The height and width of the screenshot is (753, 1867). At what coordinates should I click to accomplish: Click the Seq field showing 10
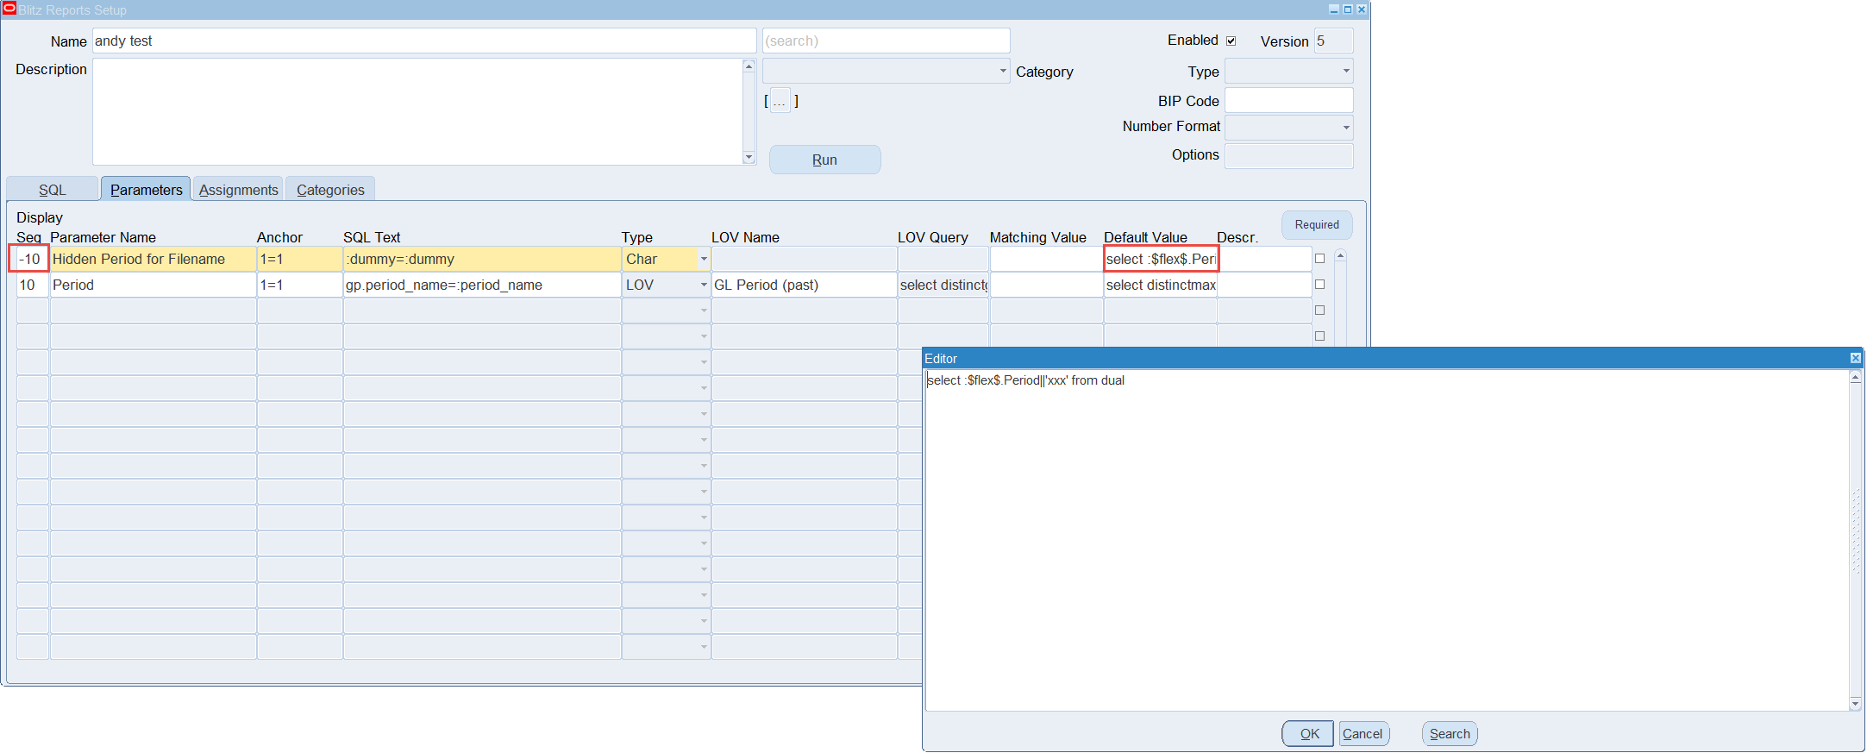coord(33,285)
